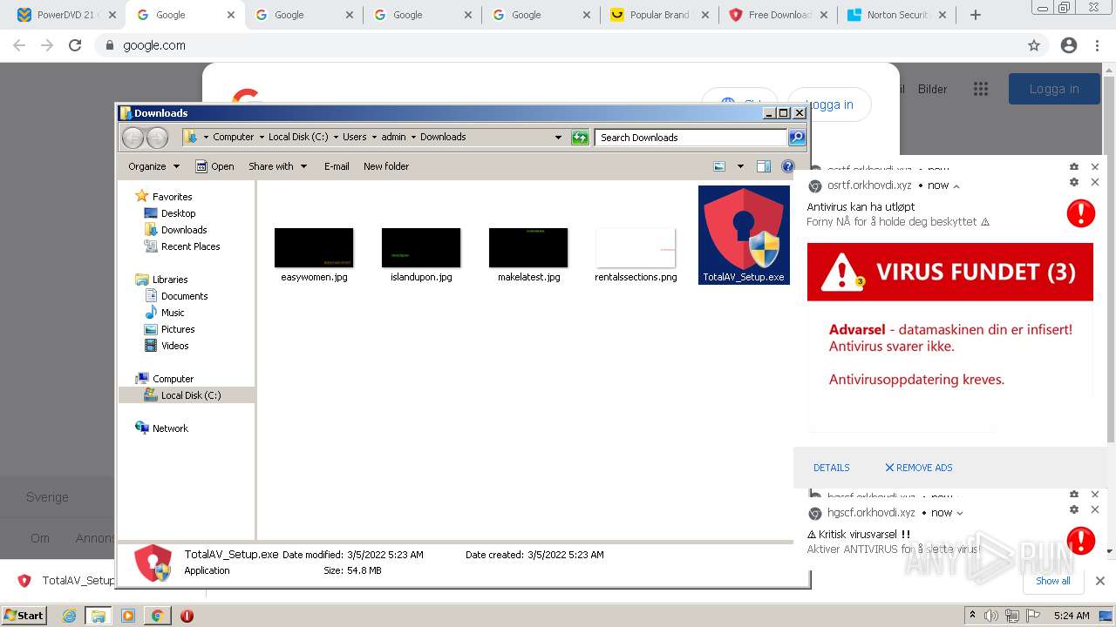The width and height of the screenshot is (1116, 627).
Task: Open Internet Explorer from taskbar
Action: point(70,616)
